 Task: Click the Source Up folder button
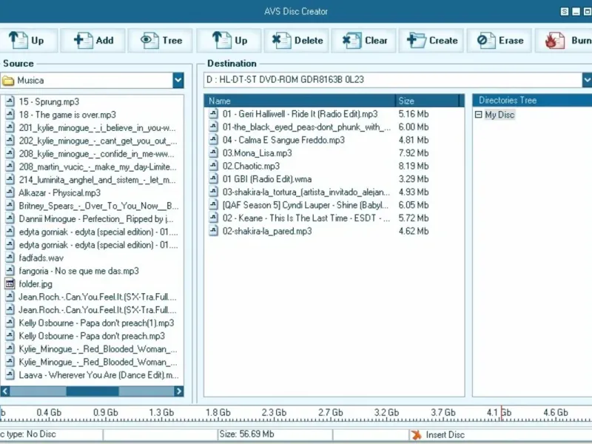pyautogui.click(x=27, y=41)
